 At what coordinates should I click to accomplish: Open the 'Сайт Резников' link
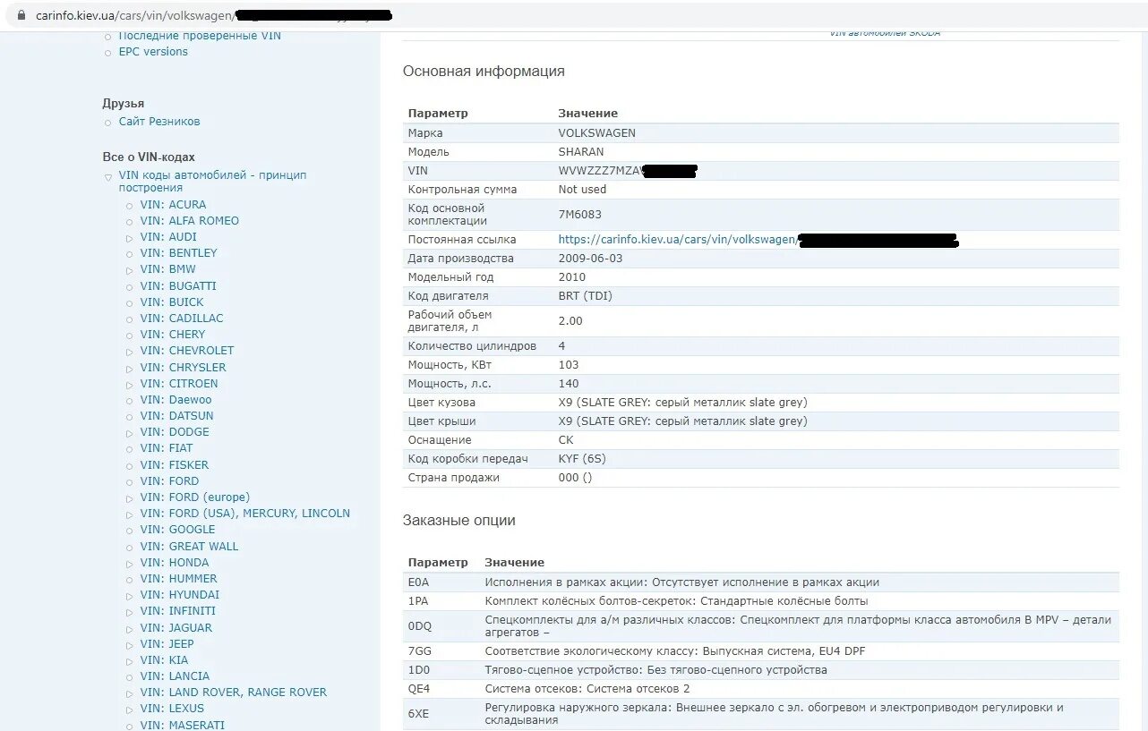pos(159,122)
